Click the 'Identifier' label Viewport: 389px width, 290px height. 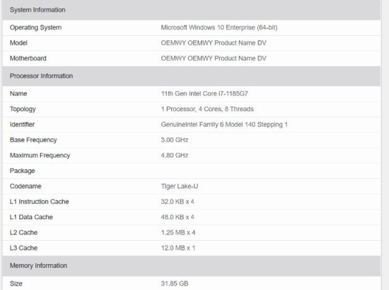coord(22,125)
